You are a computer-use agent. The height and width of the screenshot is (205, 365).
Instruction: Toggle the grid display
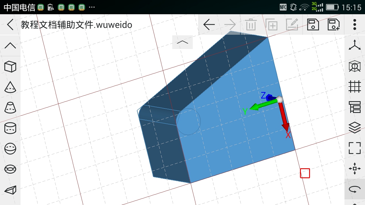point(355,87)
